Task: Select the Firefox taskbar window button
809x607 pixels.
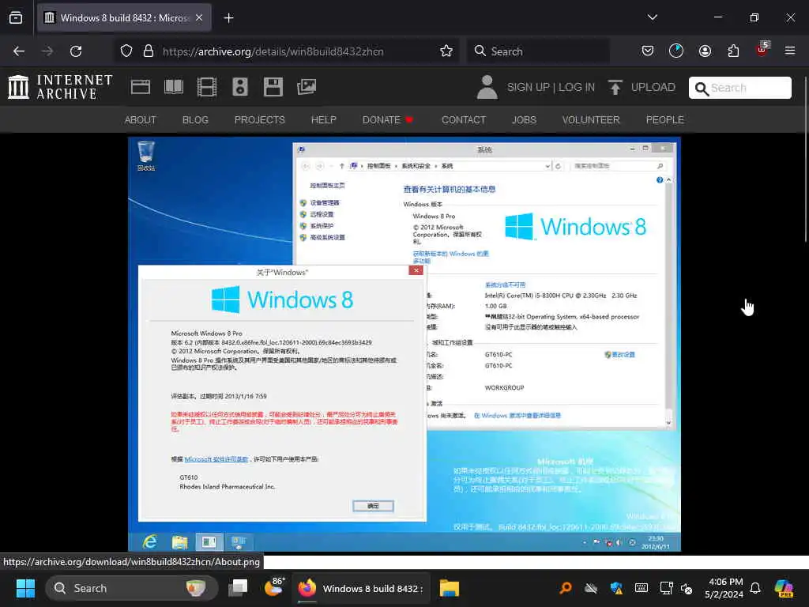Action: [x=361, y=588]
